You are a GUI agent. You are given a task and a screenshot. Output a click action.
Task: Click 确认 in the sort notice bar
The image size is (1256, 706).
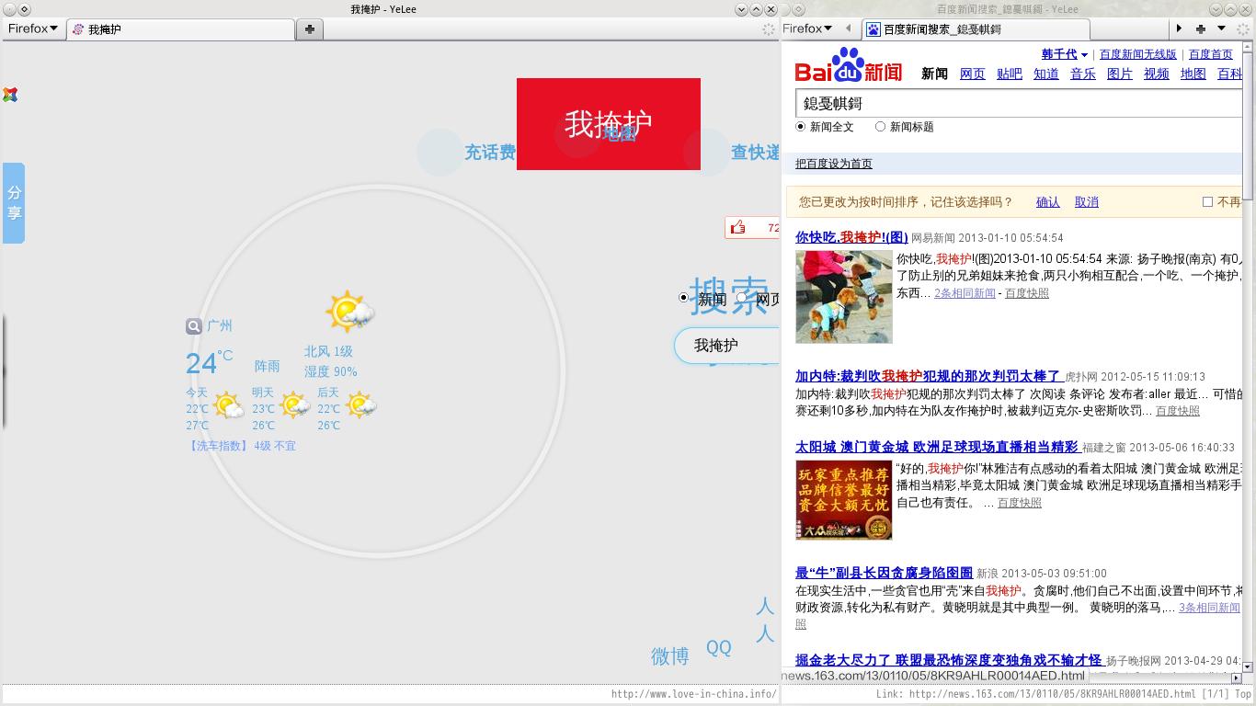[1048, 202]
